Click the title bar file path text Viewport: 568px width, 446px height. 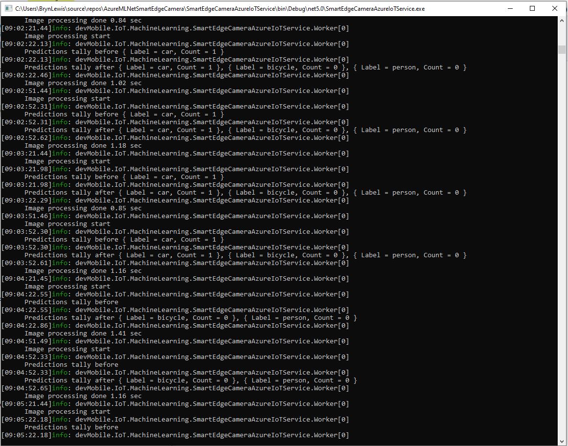(220, 8)
